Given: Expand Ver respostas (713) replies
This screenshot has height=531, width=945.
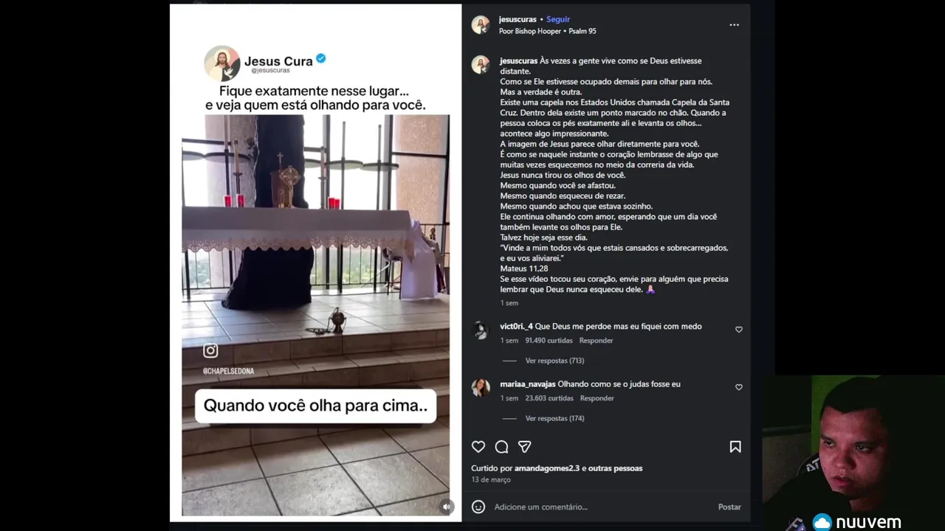Looking at the screenshot, I should pos(554,361).
